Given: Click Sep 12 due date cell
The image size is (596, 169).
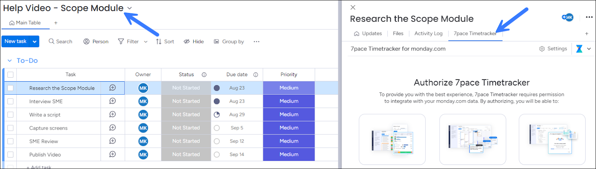Looking at the screenshot, I should pyautogui.click(x=237, y=142).
